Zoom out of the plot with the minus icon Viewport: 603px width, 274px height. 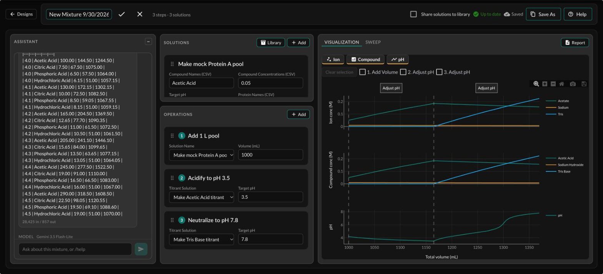point(553,84)
